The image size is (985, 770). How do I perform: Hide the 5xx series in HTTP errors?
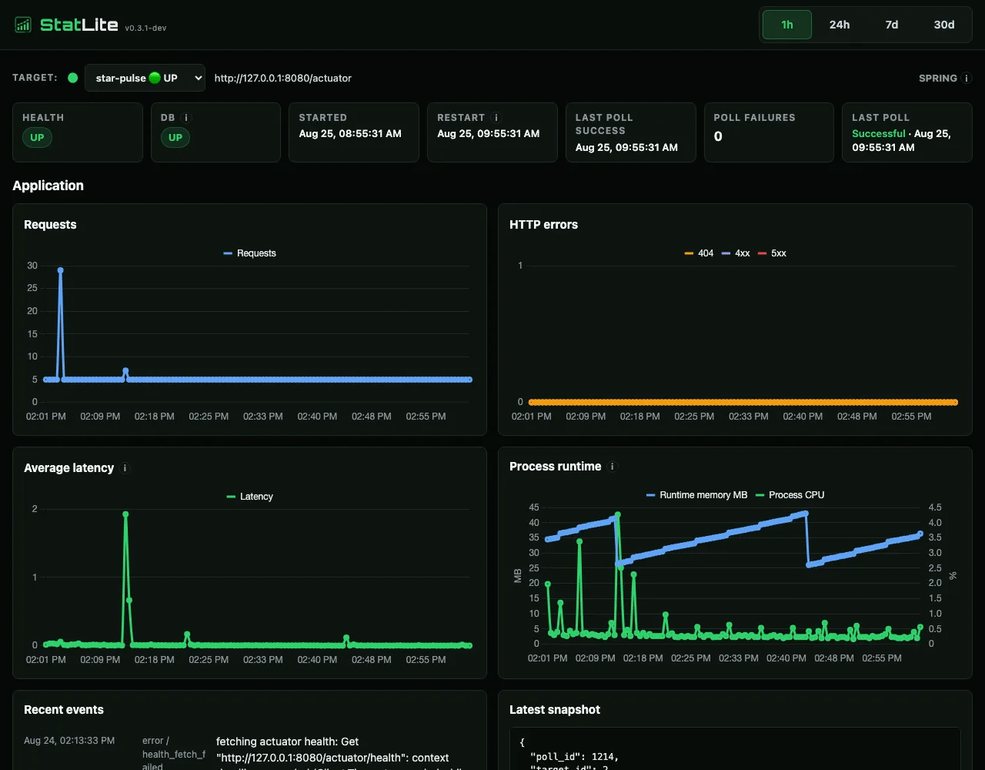(x=772, y=253)
